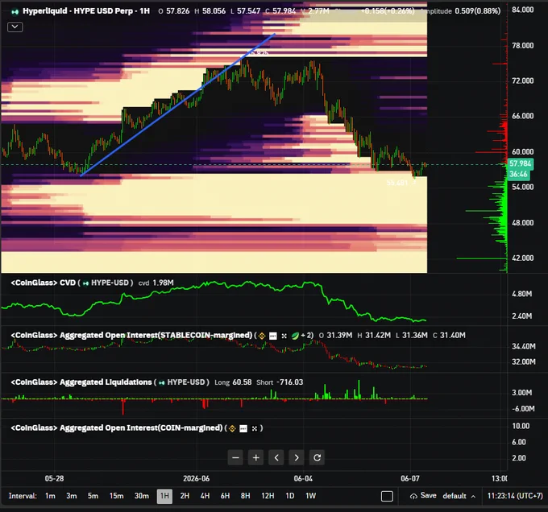Click the current price label 57.984

520,163
